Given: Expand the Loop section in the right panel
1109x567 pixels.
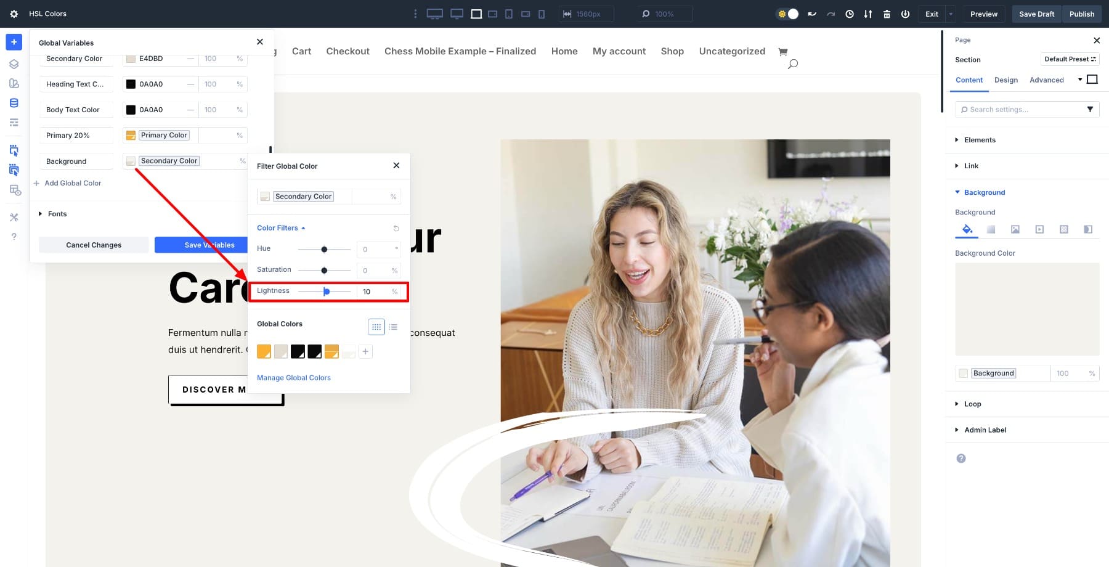Looking at the screenshot, I should coord(972,404).
